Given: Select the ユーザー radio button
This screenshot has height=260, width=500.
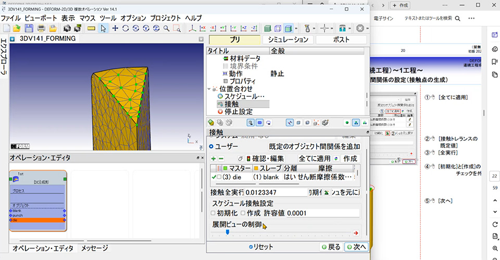Looking at the screenshot, I should coord(211,147).
